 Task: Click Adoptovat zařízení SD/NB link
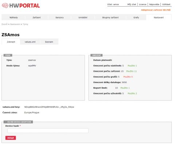156,10
